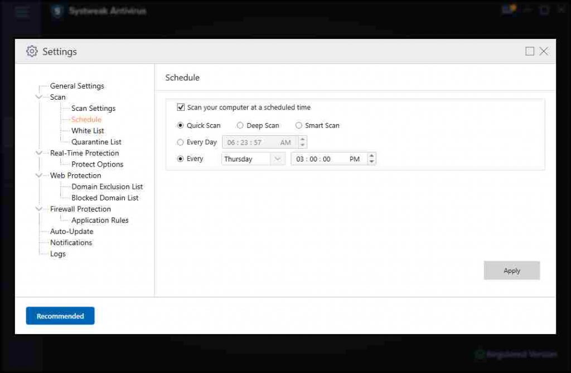Open hamburger menu in Systweak Antivirus window
The image size is (571, 373).
tap(22, 12)
